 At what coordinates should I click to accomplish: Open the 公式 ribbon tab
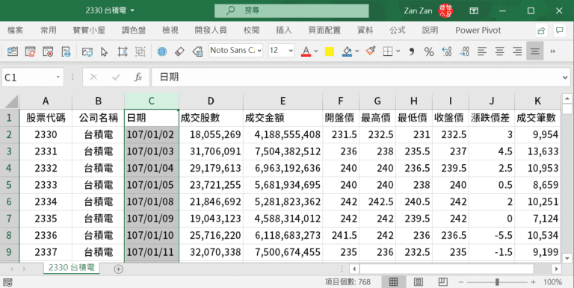coord(397,31)
